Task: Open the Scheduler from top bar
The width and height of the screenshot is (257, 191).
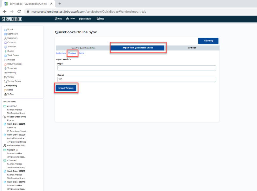Action: [x=85, y=19]
